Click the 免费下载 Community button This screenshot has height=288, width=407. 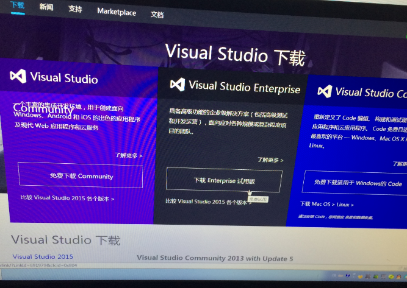81,175
